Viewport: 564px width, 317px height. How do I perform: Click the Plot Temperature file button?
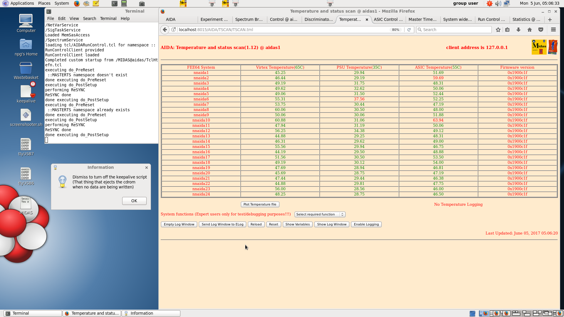[x=260, y=205]
